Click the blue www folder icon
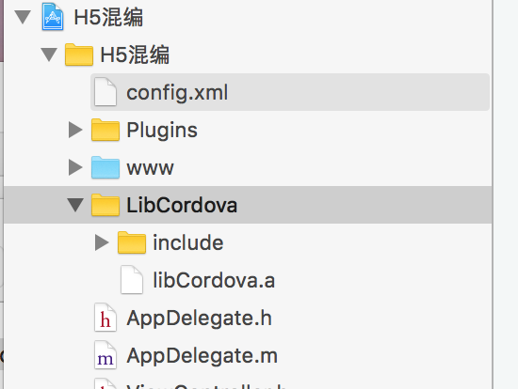Screen dimensions: 518x389 click(x=105, y=167)
